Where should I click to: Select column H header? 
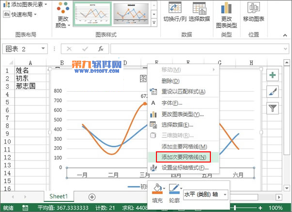251,63
